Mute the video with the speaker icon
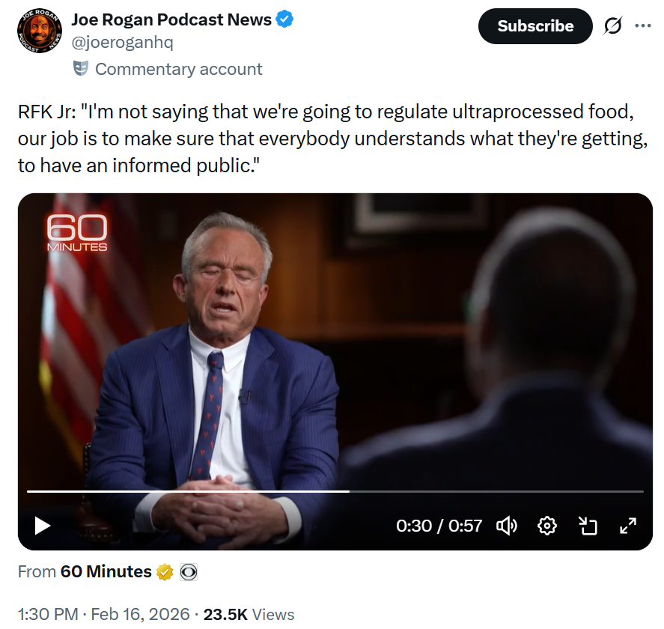Screen dimensions: 664x629 pos(507,526)
